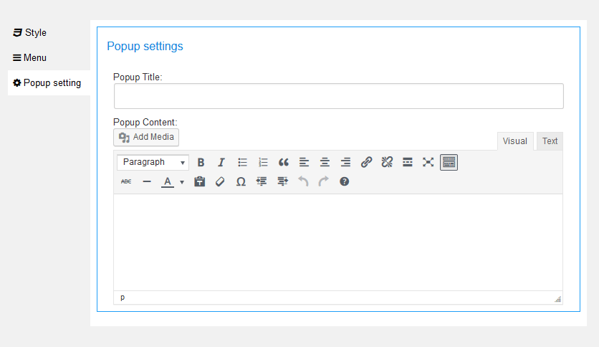Click the editor resize handle
599x347 pixels.
coord(558,299)
